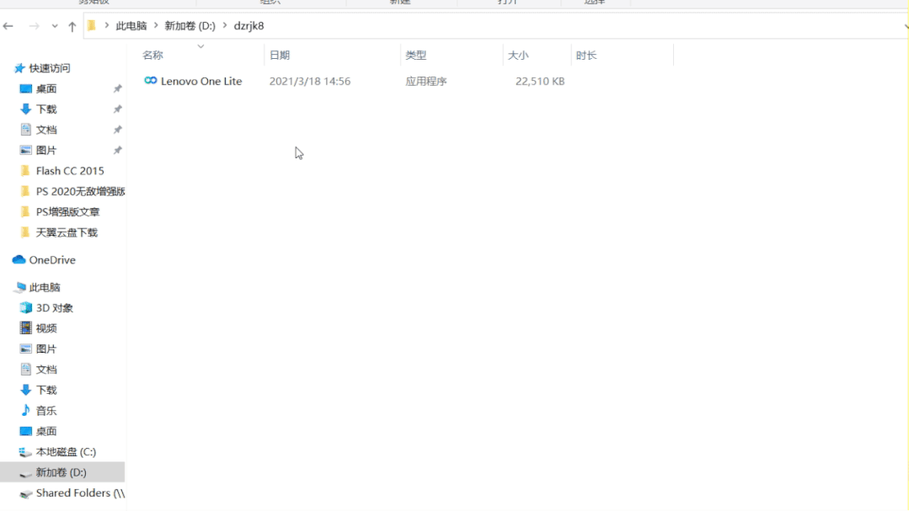Screen dimensions: 909x511
Task: Open 快速访问 in the sidebar
Action: tap(49, 68)
